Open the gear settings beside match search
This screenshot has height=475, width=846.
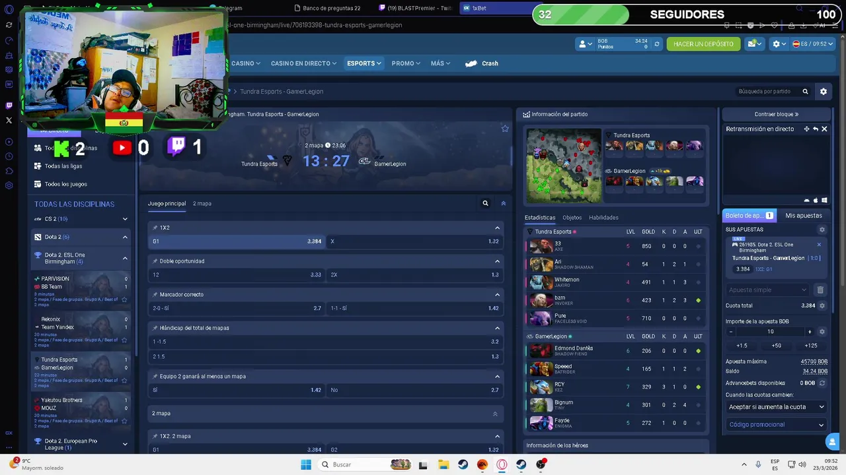(824, 92)
